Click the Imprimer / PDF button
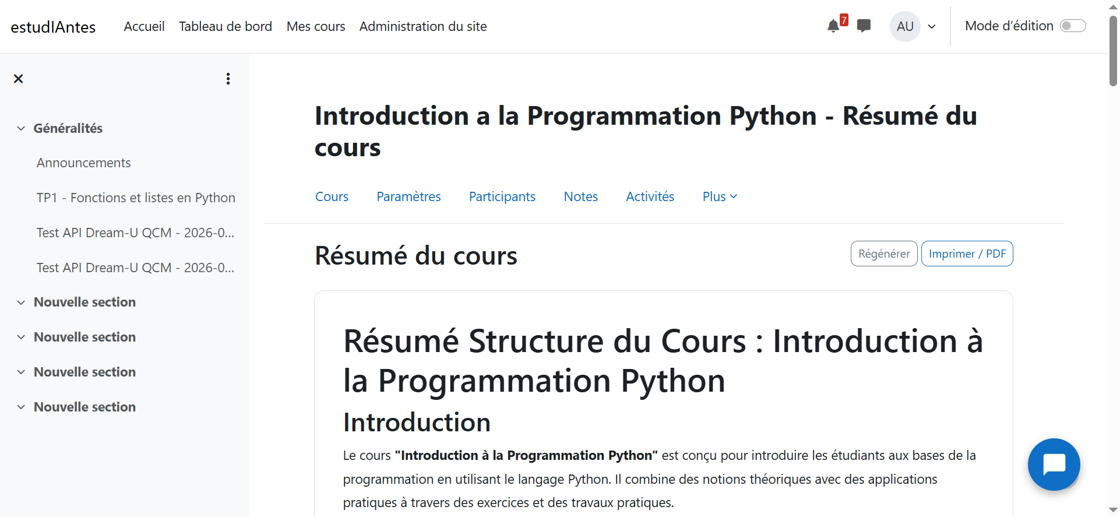 coord(967,254)
